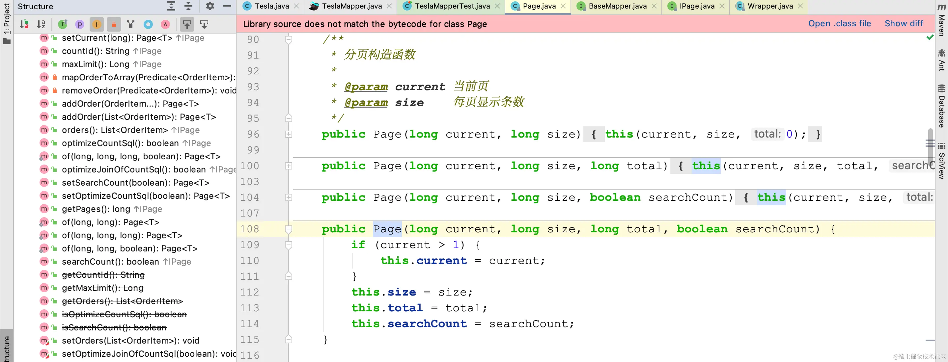Viewport: 948px width, 362px height.
Task: Sort structure members alphabetically
Action: [41, 25]
